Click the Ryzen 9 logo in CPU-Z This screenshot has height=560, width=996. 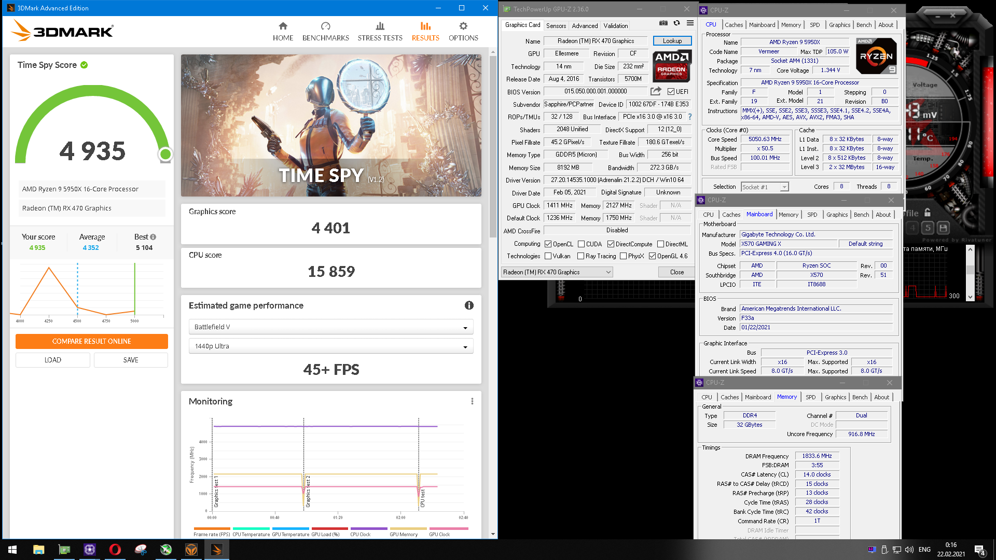point(876,56)
